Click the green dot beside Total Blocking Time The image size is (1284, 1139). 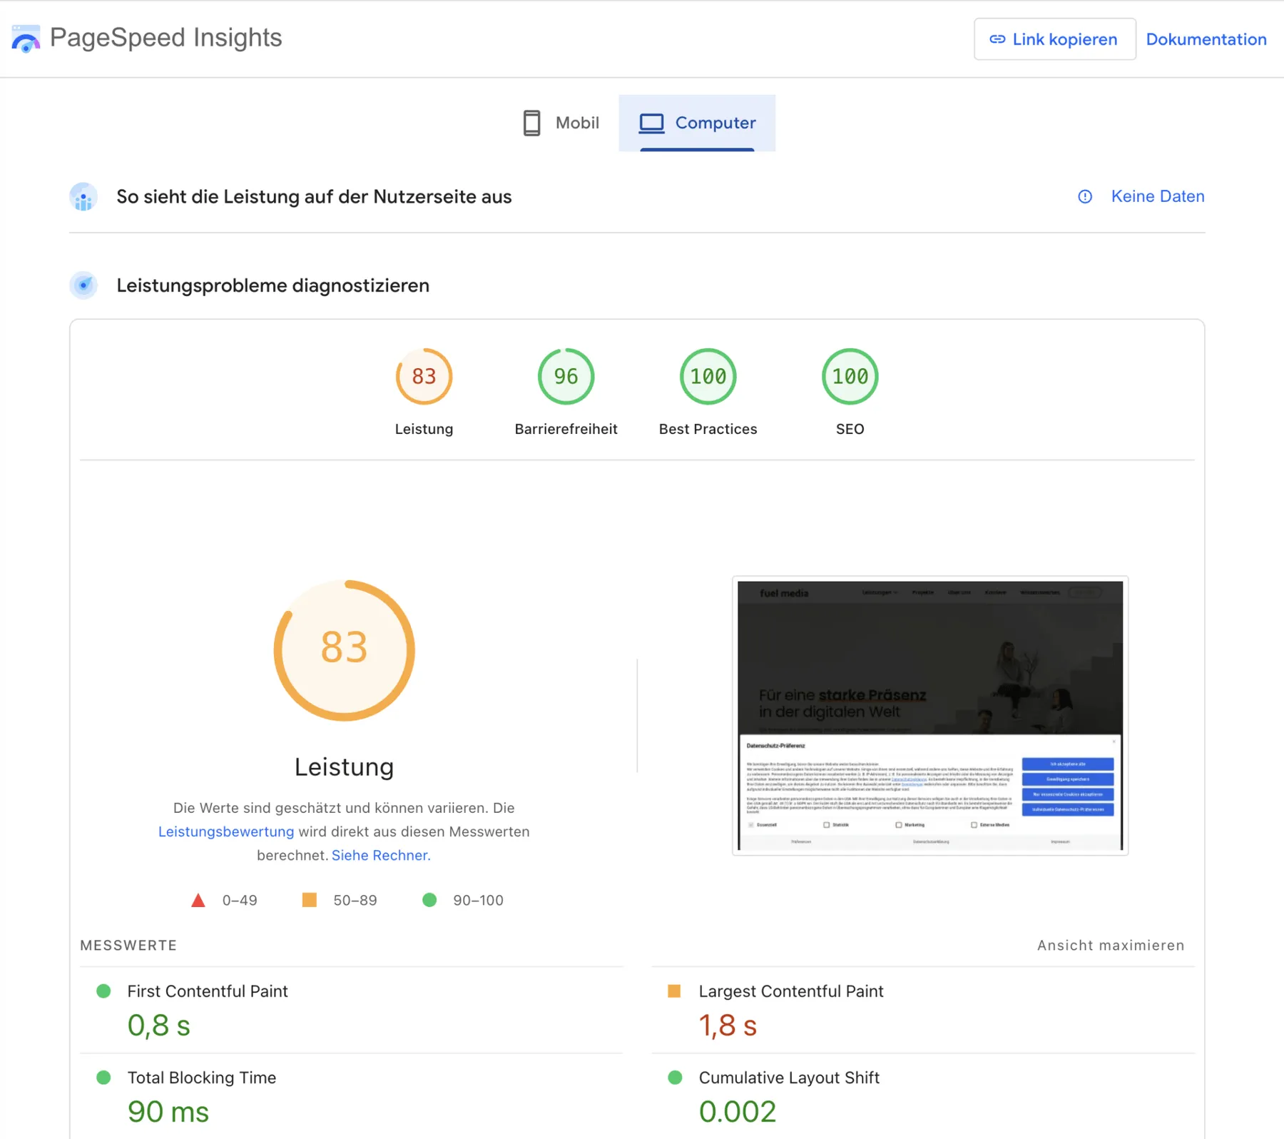(x=103, y=1078)
